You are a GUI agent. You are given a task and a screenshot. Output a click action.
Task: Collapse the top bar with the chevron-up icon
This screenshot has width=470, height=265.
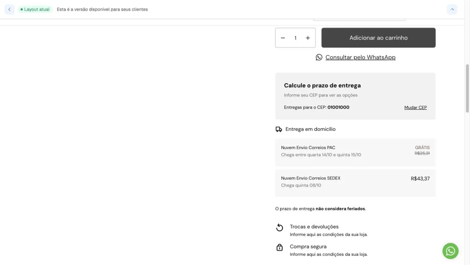click(452, 9)
